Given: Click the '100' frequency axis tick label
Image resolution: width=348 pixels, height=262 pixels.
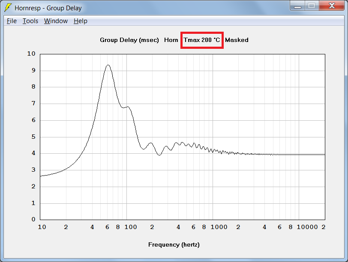Looking at the screenshot, I should click(x=130, y=227).
